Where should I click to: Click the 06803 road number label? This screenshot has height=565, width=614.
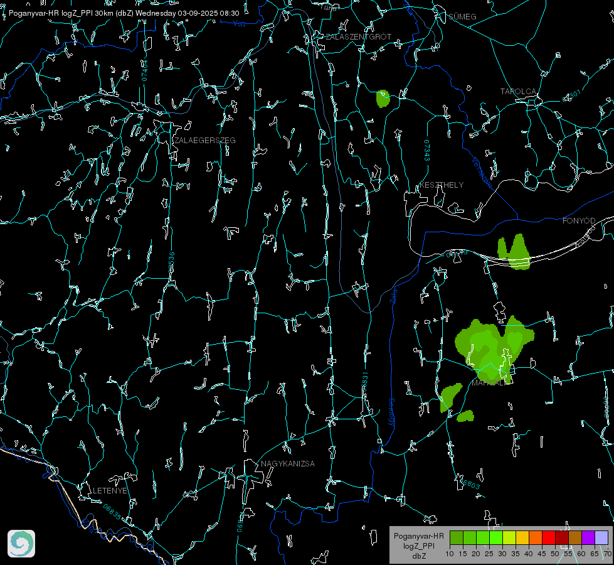(469, 483)
